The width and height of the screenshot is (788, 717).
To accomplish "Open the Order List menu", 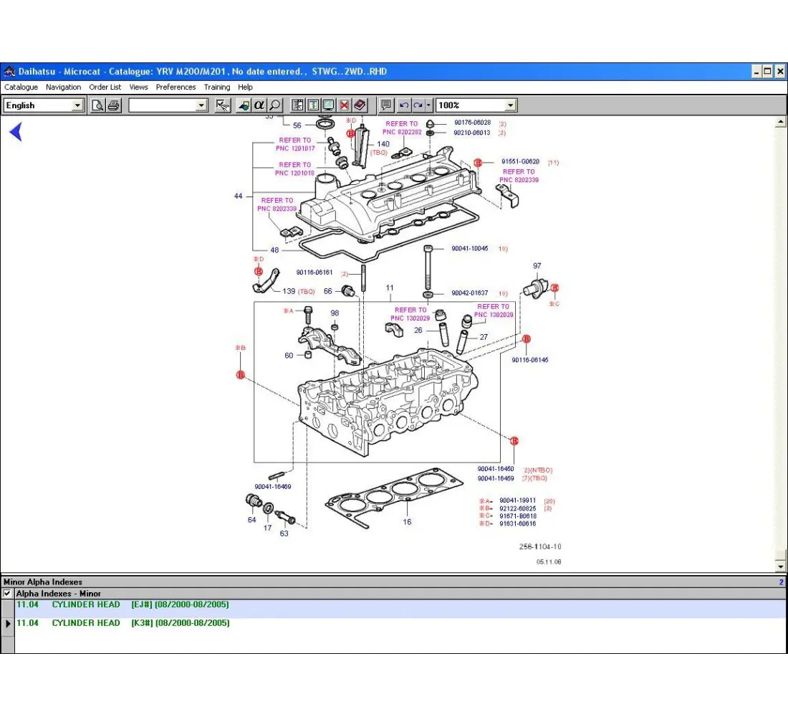I will (x=105, y=87).
